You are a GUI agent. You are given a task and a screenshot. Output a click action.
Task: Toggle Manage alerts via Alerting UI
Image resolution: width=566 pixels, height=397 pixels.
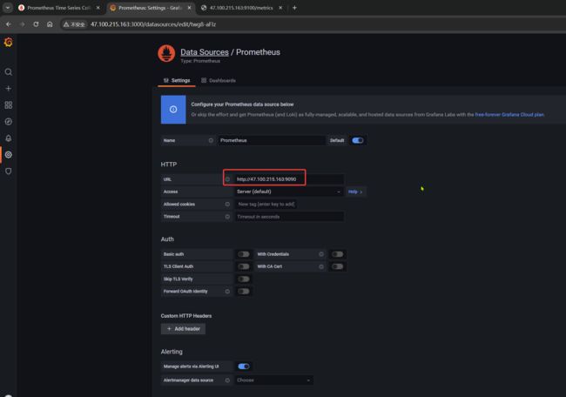pos(244,367)
